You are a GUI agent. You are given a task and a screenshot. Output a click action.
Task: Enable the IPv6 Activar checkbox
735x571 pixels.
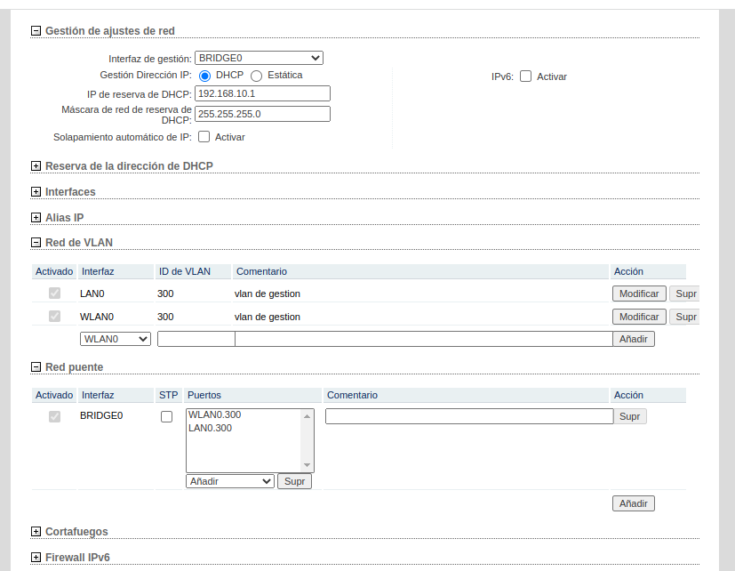pyautogui.click(x=526, y=76)
